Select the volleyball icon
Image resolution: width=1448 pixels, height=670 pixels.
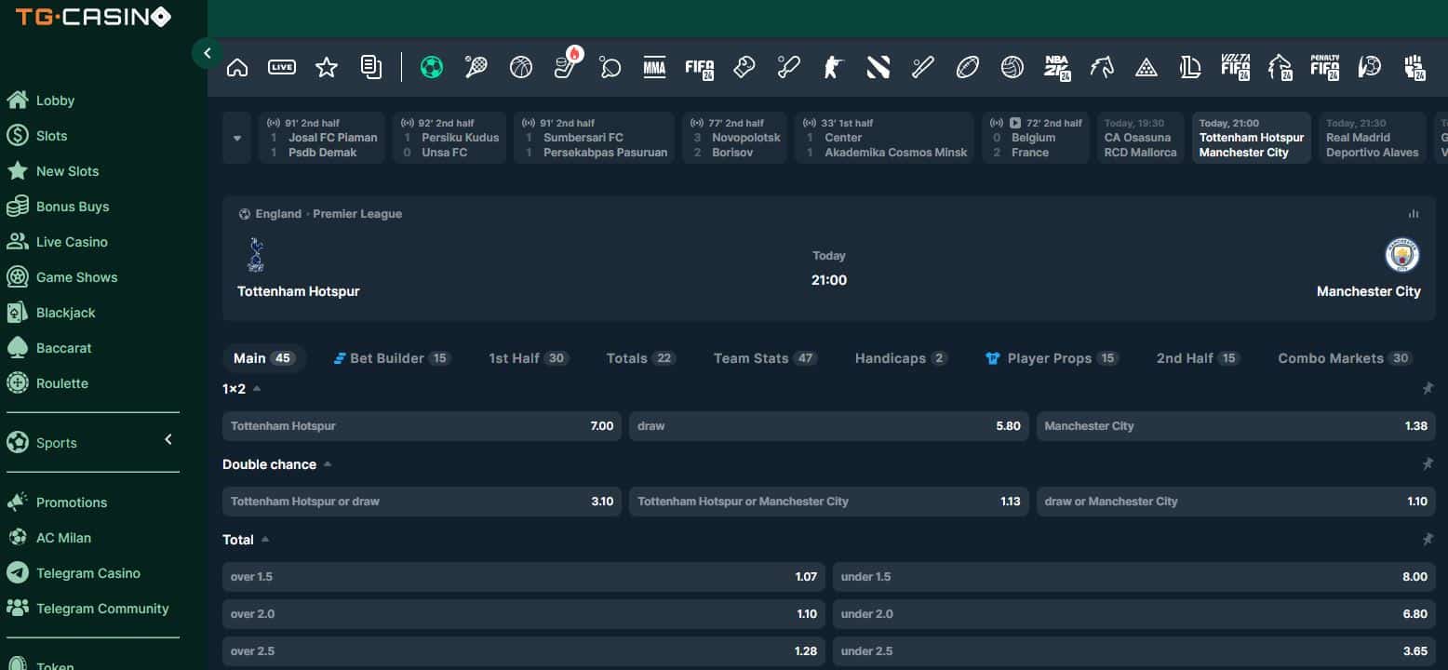[x=1012, y=67]
